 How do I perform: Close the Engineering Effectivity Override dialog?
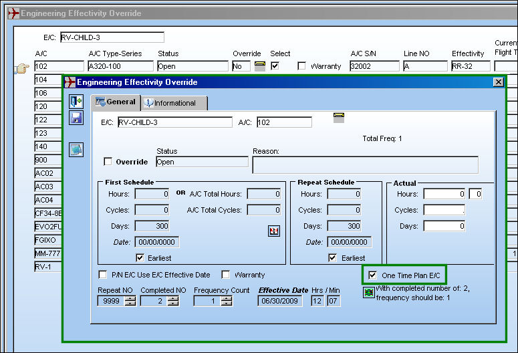pyautogui.click(x=498, y=82)
